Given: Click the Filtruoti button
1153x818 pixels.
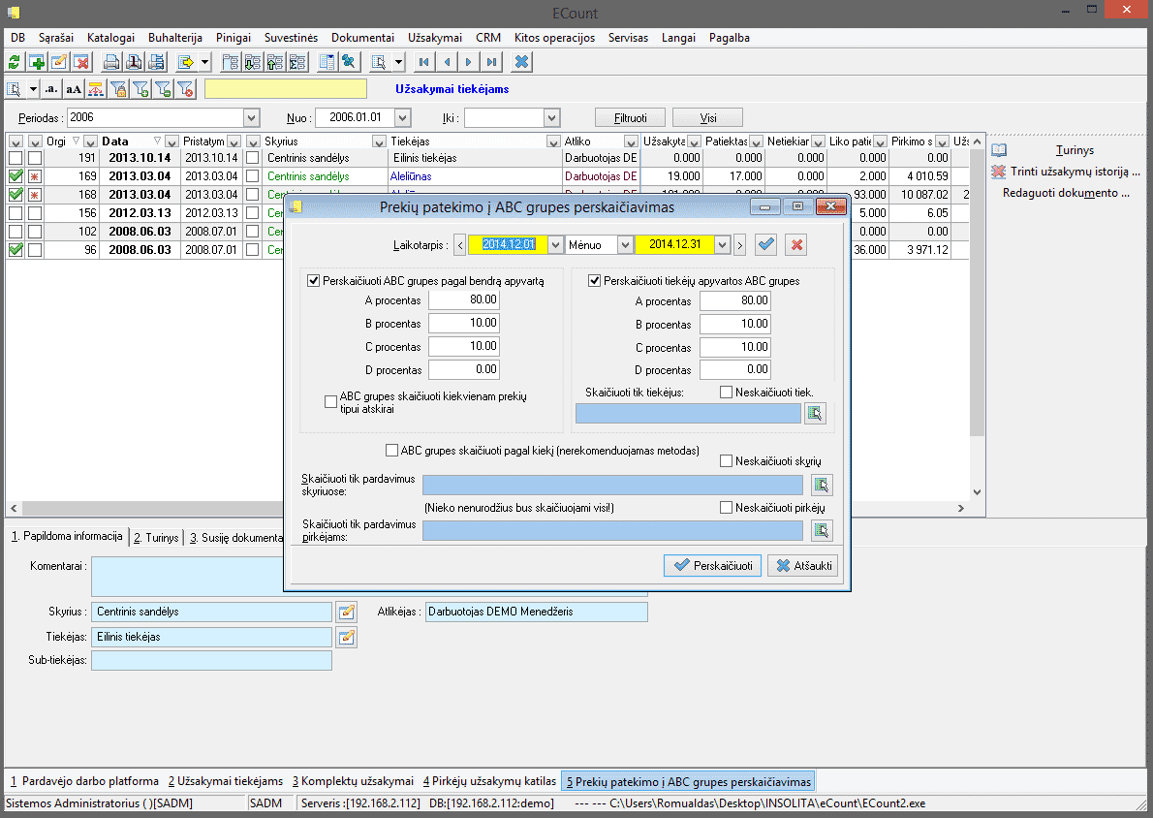Looking at the screenshot, I should click(x=631, y=117).
